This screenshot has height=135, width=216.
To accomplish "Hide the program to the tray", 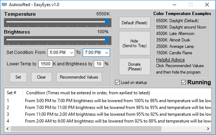I will click(x=135, y=43).
